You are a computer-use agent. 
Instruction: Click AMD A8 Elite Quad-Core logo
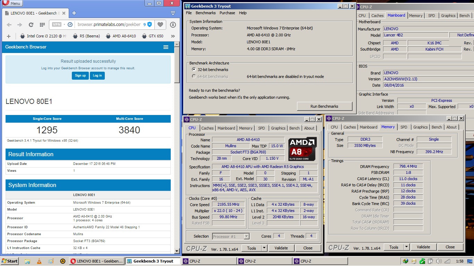[303, 149]
